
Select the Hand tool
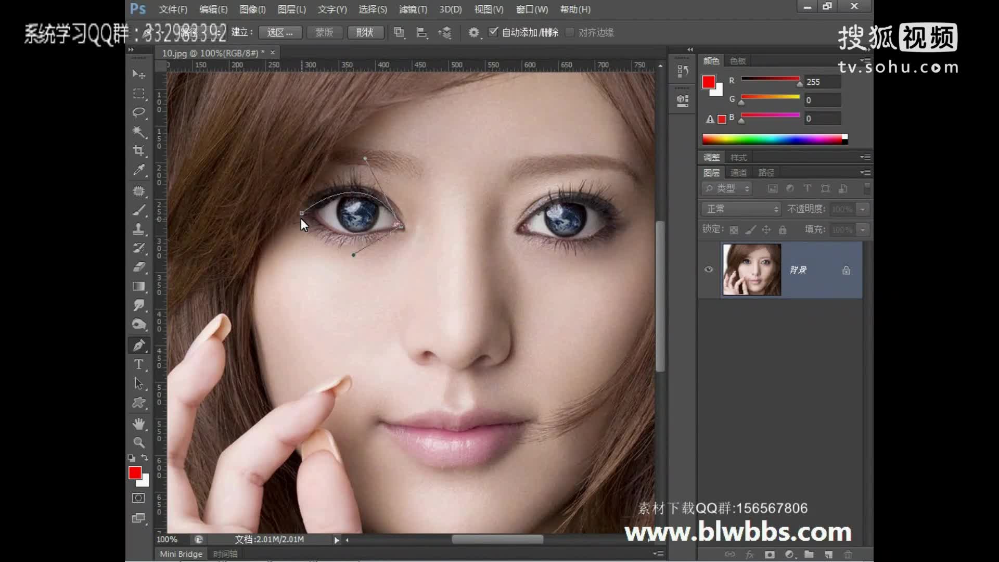[138, 424]
